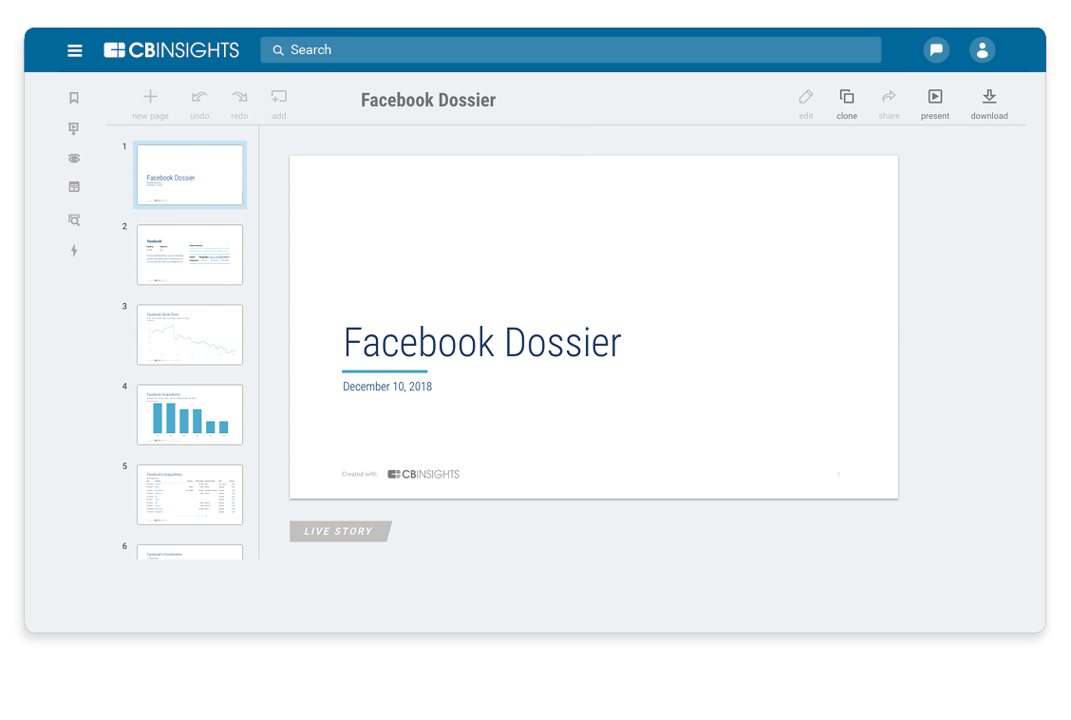
Task: Focus the Search field
Action: (571, 49)
